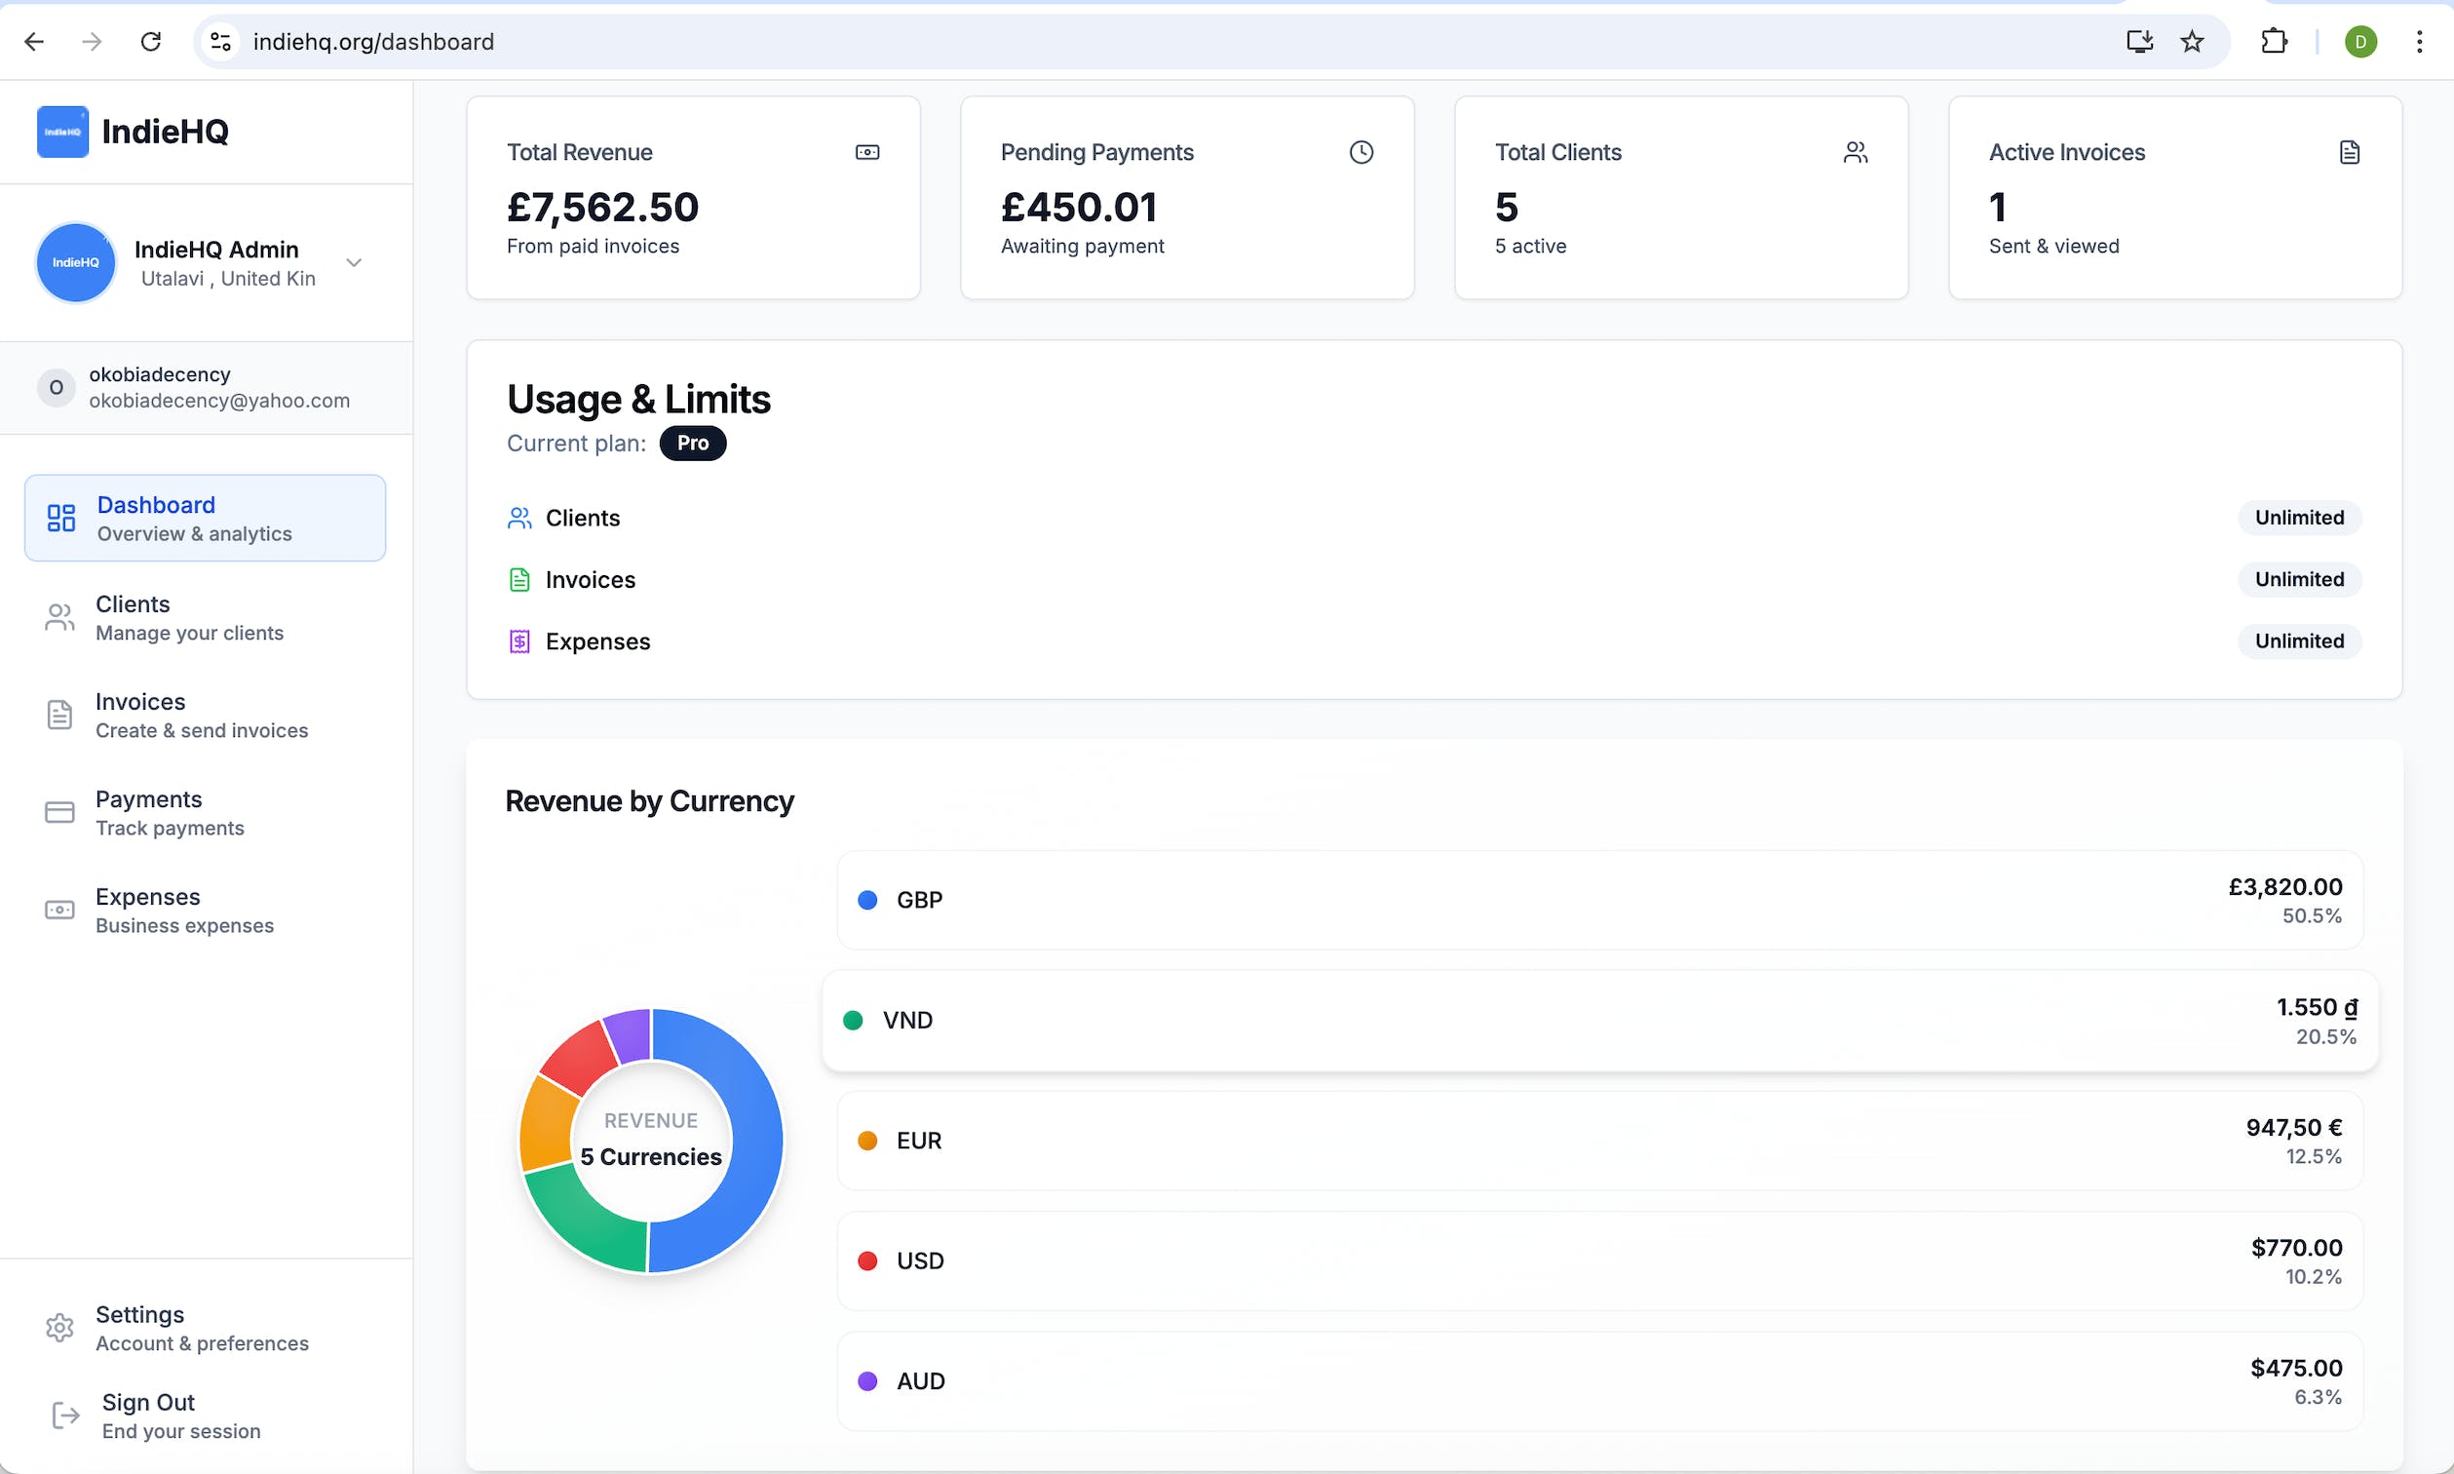Viewport: 2454px width, 1474px height.
Task: Click the blue segment of revenue donut
Action: coord(756,1143)
